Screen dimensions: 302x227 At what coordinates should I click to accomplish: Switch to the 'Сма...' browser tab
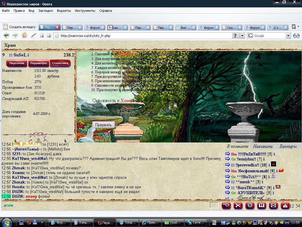[x=232, y=27]
